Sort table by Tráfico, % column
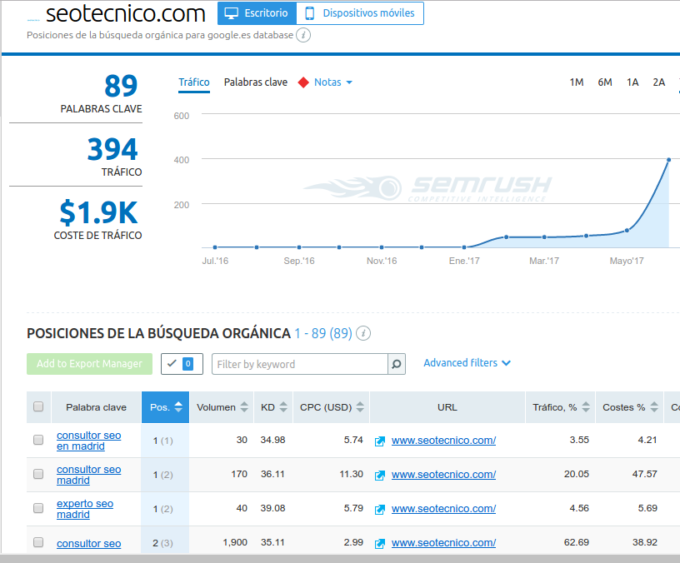This screenshot has width=680, height=563. (x=561, y=407)
